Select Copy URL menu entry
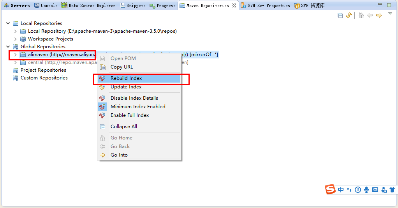Viewport: 398px width, 208px height. coord(139,67)
